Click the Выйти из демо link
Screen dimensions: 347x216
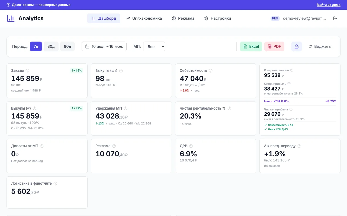point(329,5)
